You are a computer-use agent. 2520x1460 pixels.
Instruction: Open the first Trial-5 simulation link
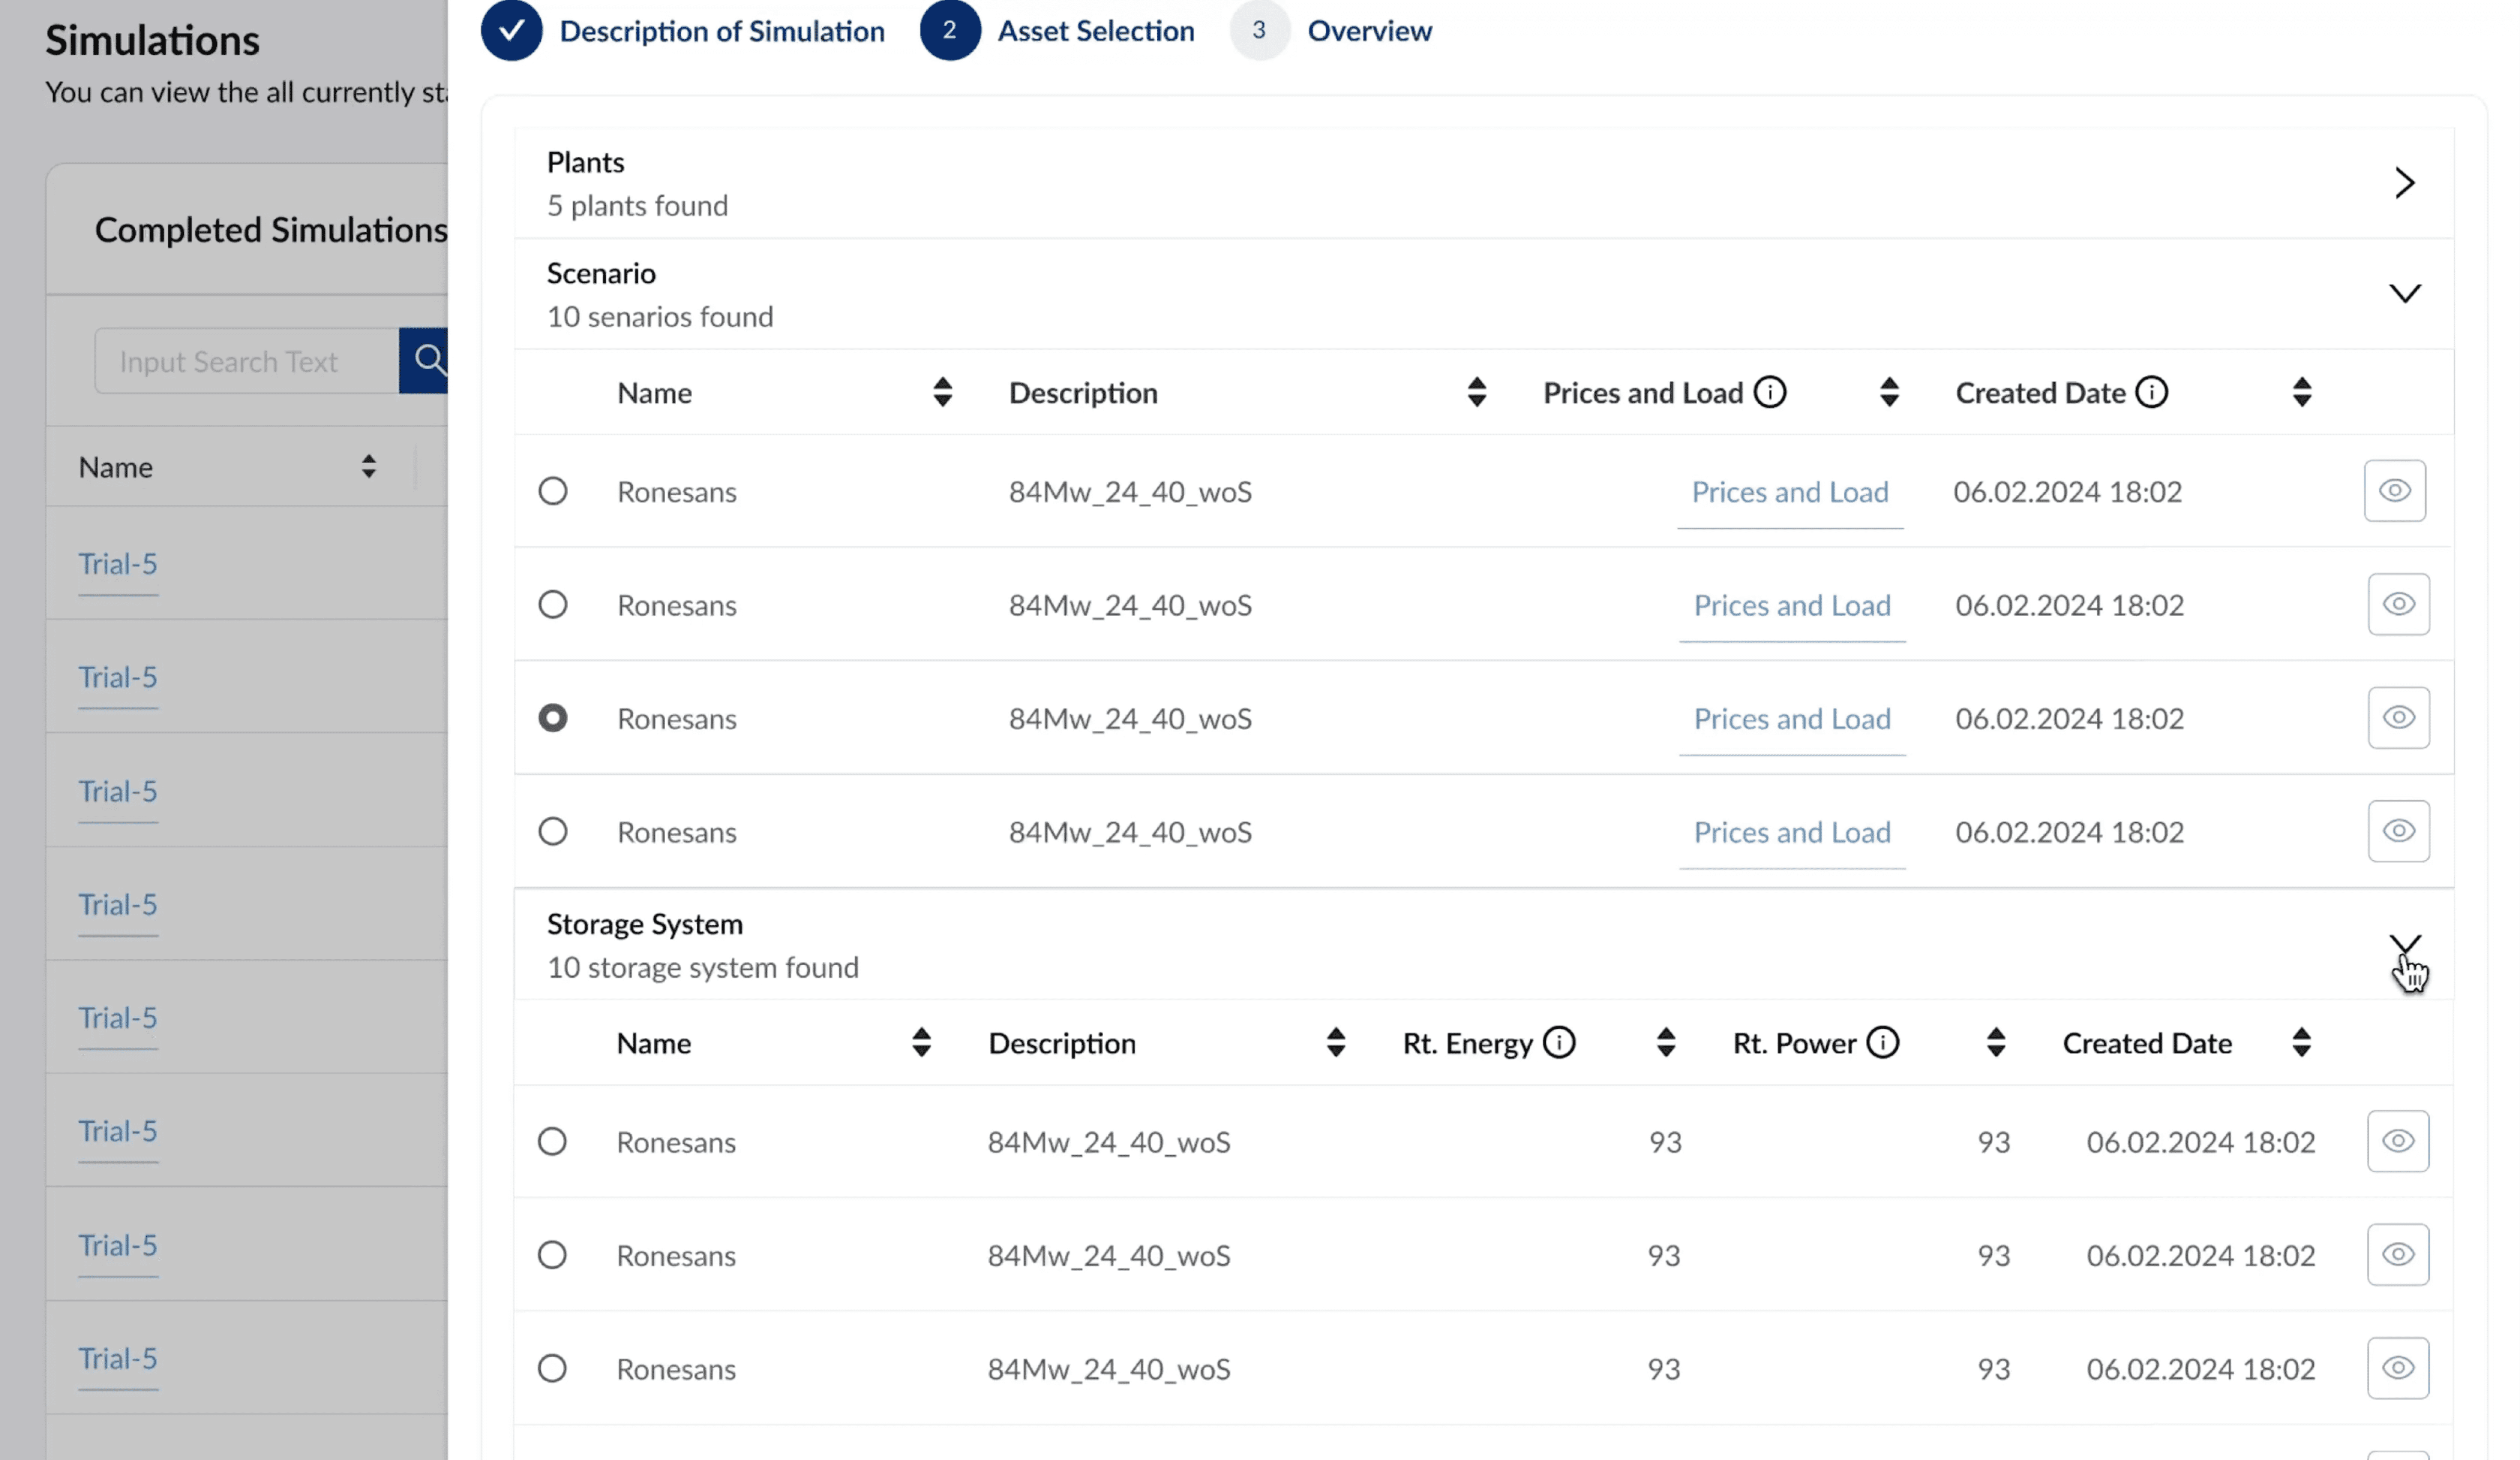tap(118, 564)
